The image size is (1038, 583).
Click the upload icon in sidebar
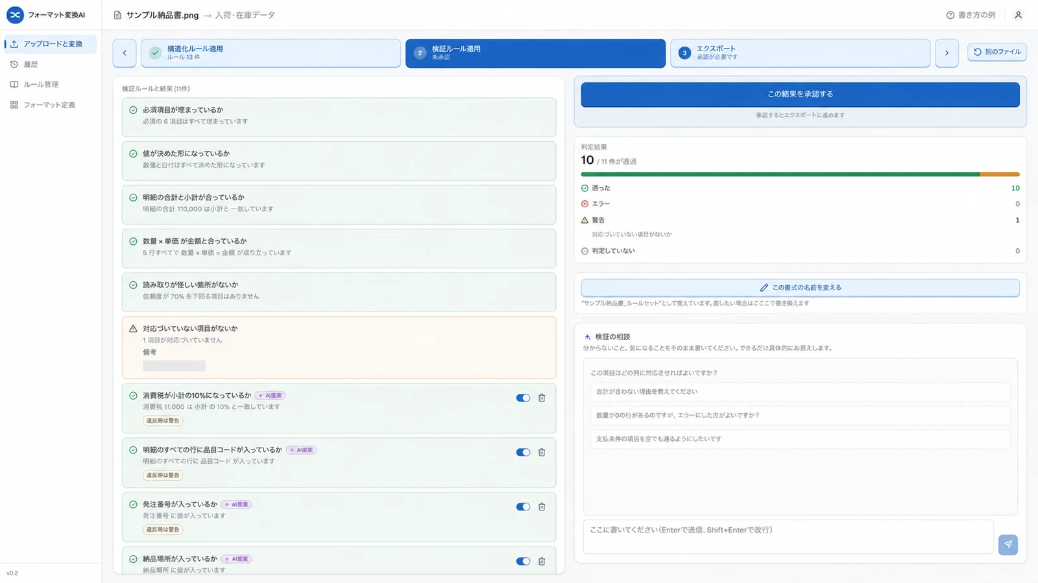[x=14, y=44]
